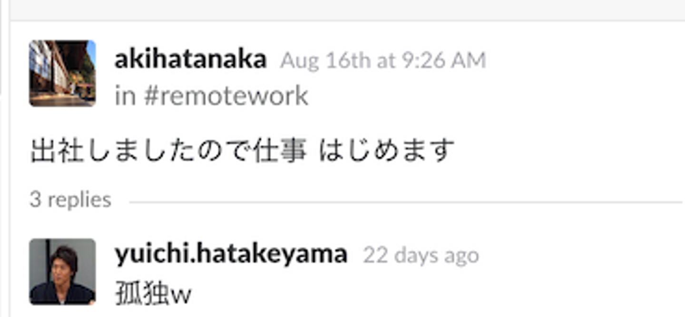Screen dimensions: 685x317
Task: Open the 22 days ago timestamp
Action: pyautogui.click(x=421, y=256)
